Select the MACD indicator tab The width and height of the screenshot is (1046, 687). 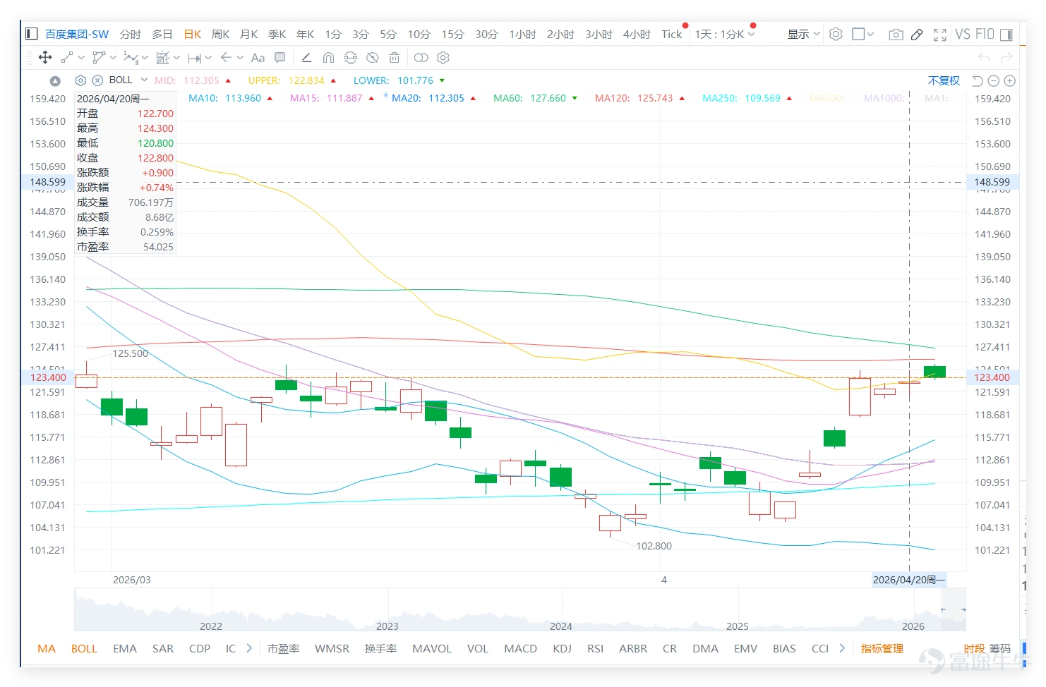click(x=520, y=648)
